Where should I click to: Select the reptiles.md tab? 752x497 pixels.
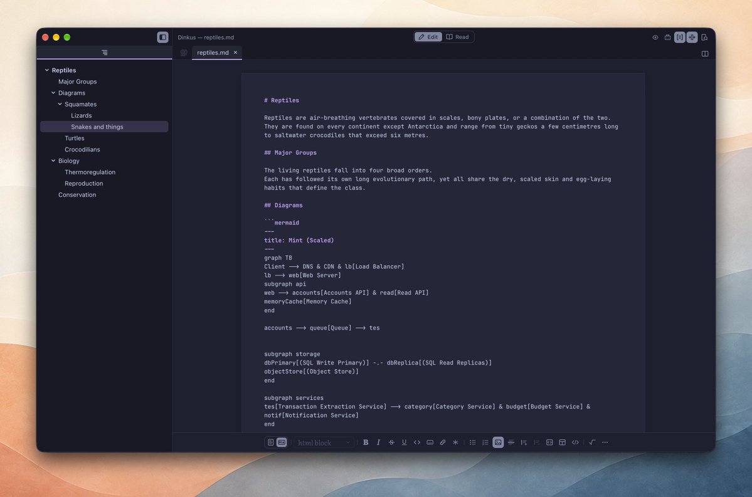coord(213,53)
